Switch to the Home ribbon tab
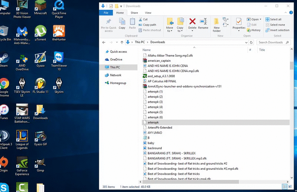Screen dimensions: 297x192 pyautogui.click(x=120, y=13)
